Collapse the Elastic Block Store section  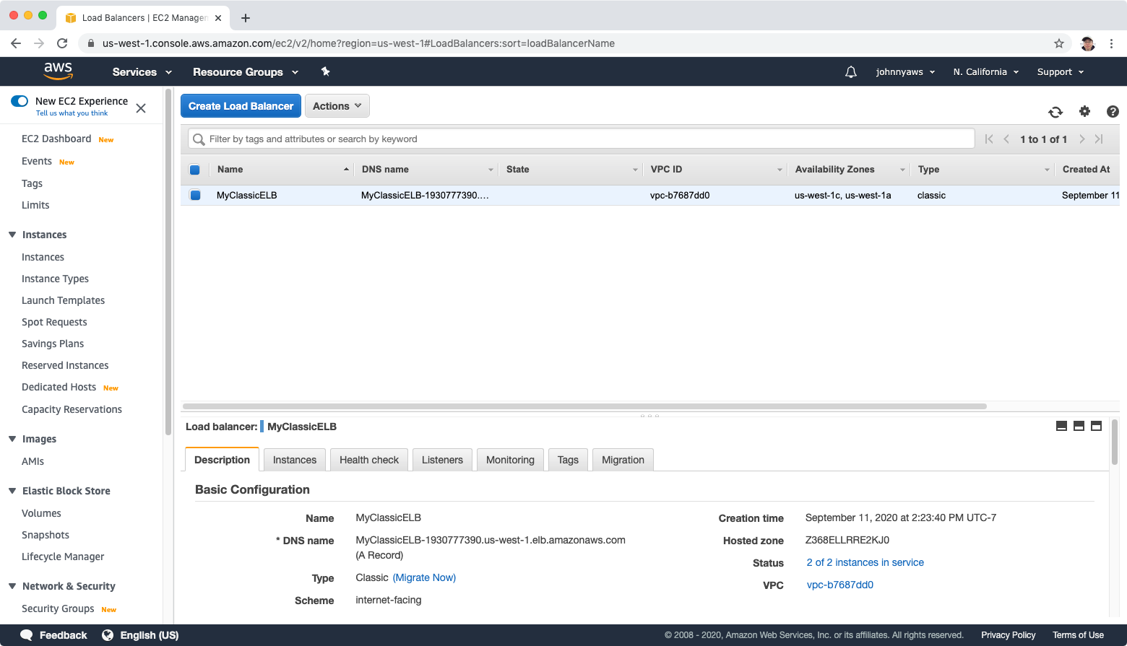coord(12,491)
